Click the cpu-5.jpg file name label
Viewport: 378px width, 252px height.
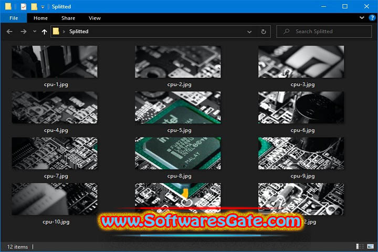(180, 130)
